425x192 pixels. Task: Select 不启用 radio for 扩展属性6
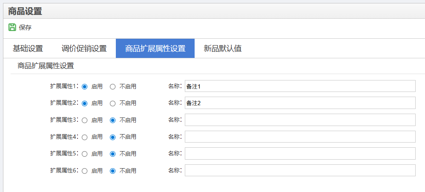point(113,171)
